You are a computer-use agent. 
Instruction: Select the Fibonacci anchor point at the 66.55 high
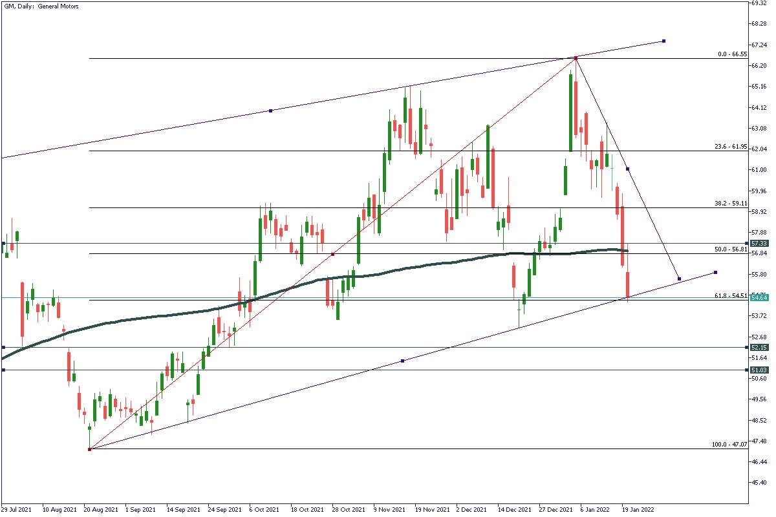click(576, 59)
